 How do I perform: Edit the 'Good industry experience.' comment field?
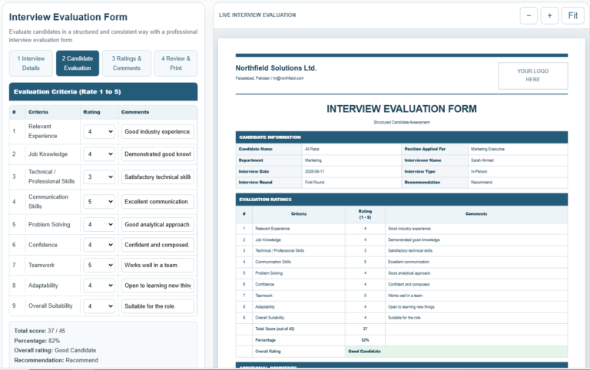click(x=157, y=131)
